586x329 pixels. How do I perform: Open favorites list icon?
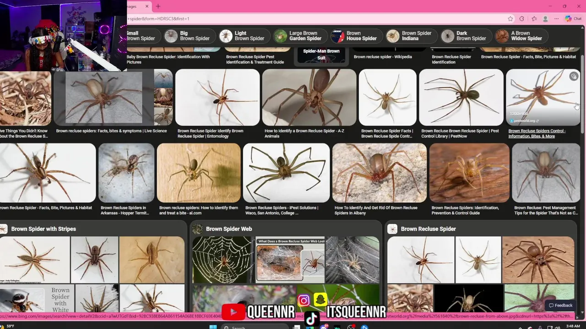pos(534,19)
